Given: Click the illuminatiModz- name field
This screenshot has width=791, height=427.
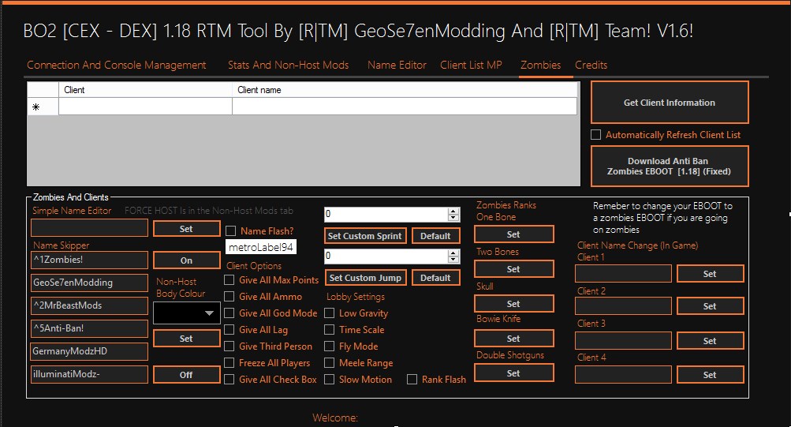Looking at the screenshot, I should (89, 374).
